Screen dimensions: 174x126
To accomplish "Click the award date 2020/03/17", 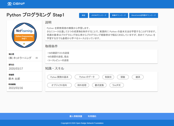I will pyautogui.click(x=16, y=68).
